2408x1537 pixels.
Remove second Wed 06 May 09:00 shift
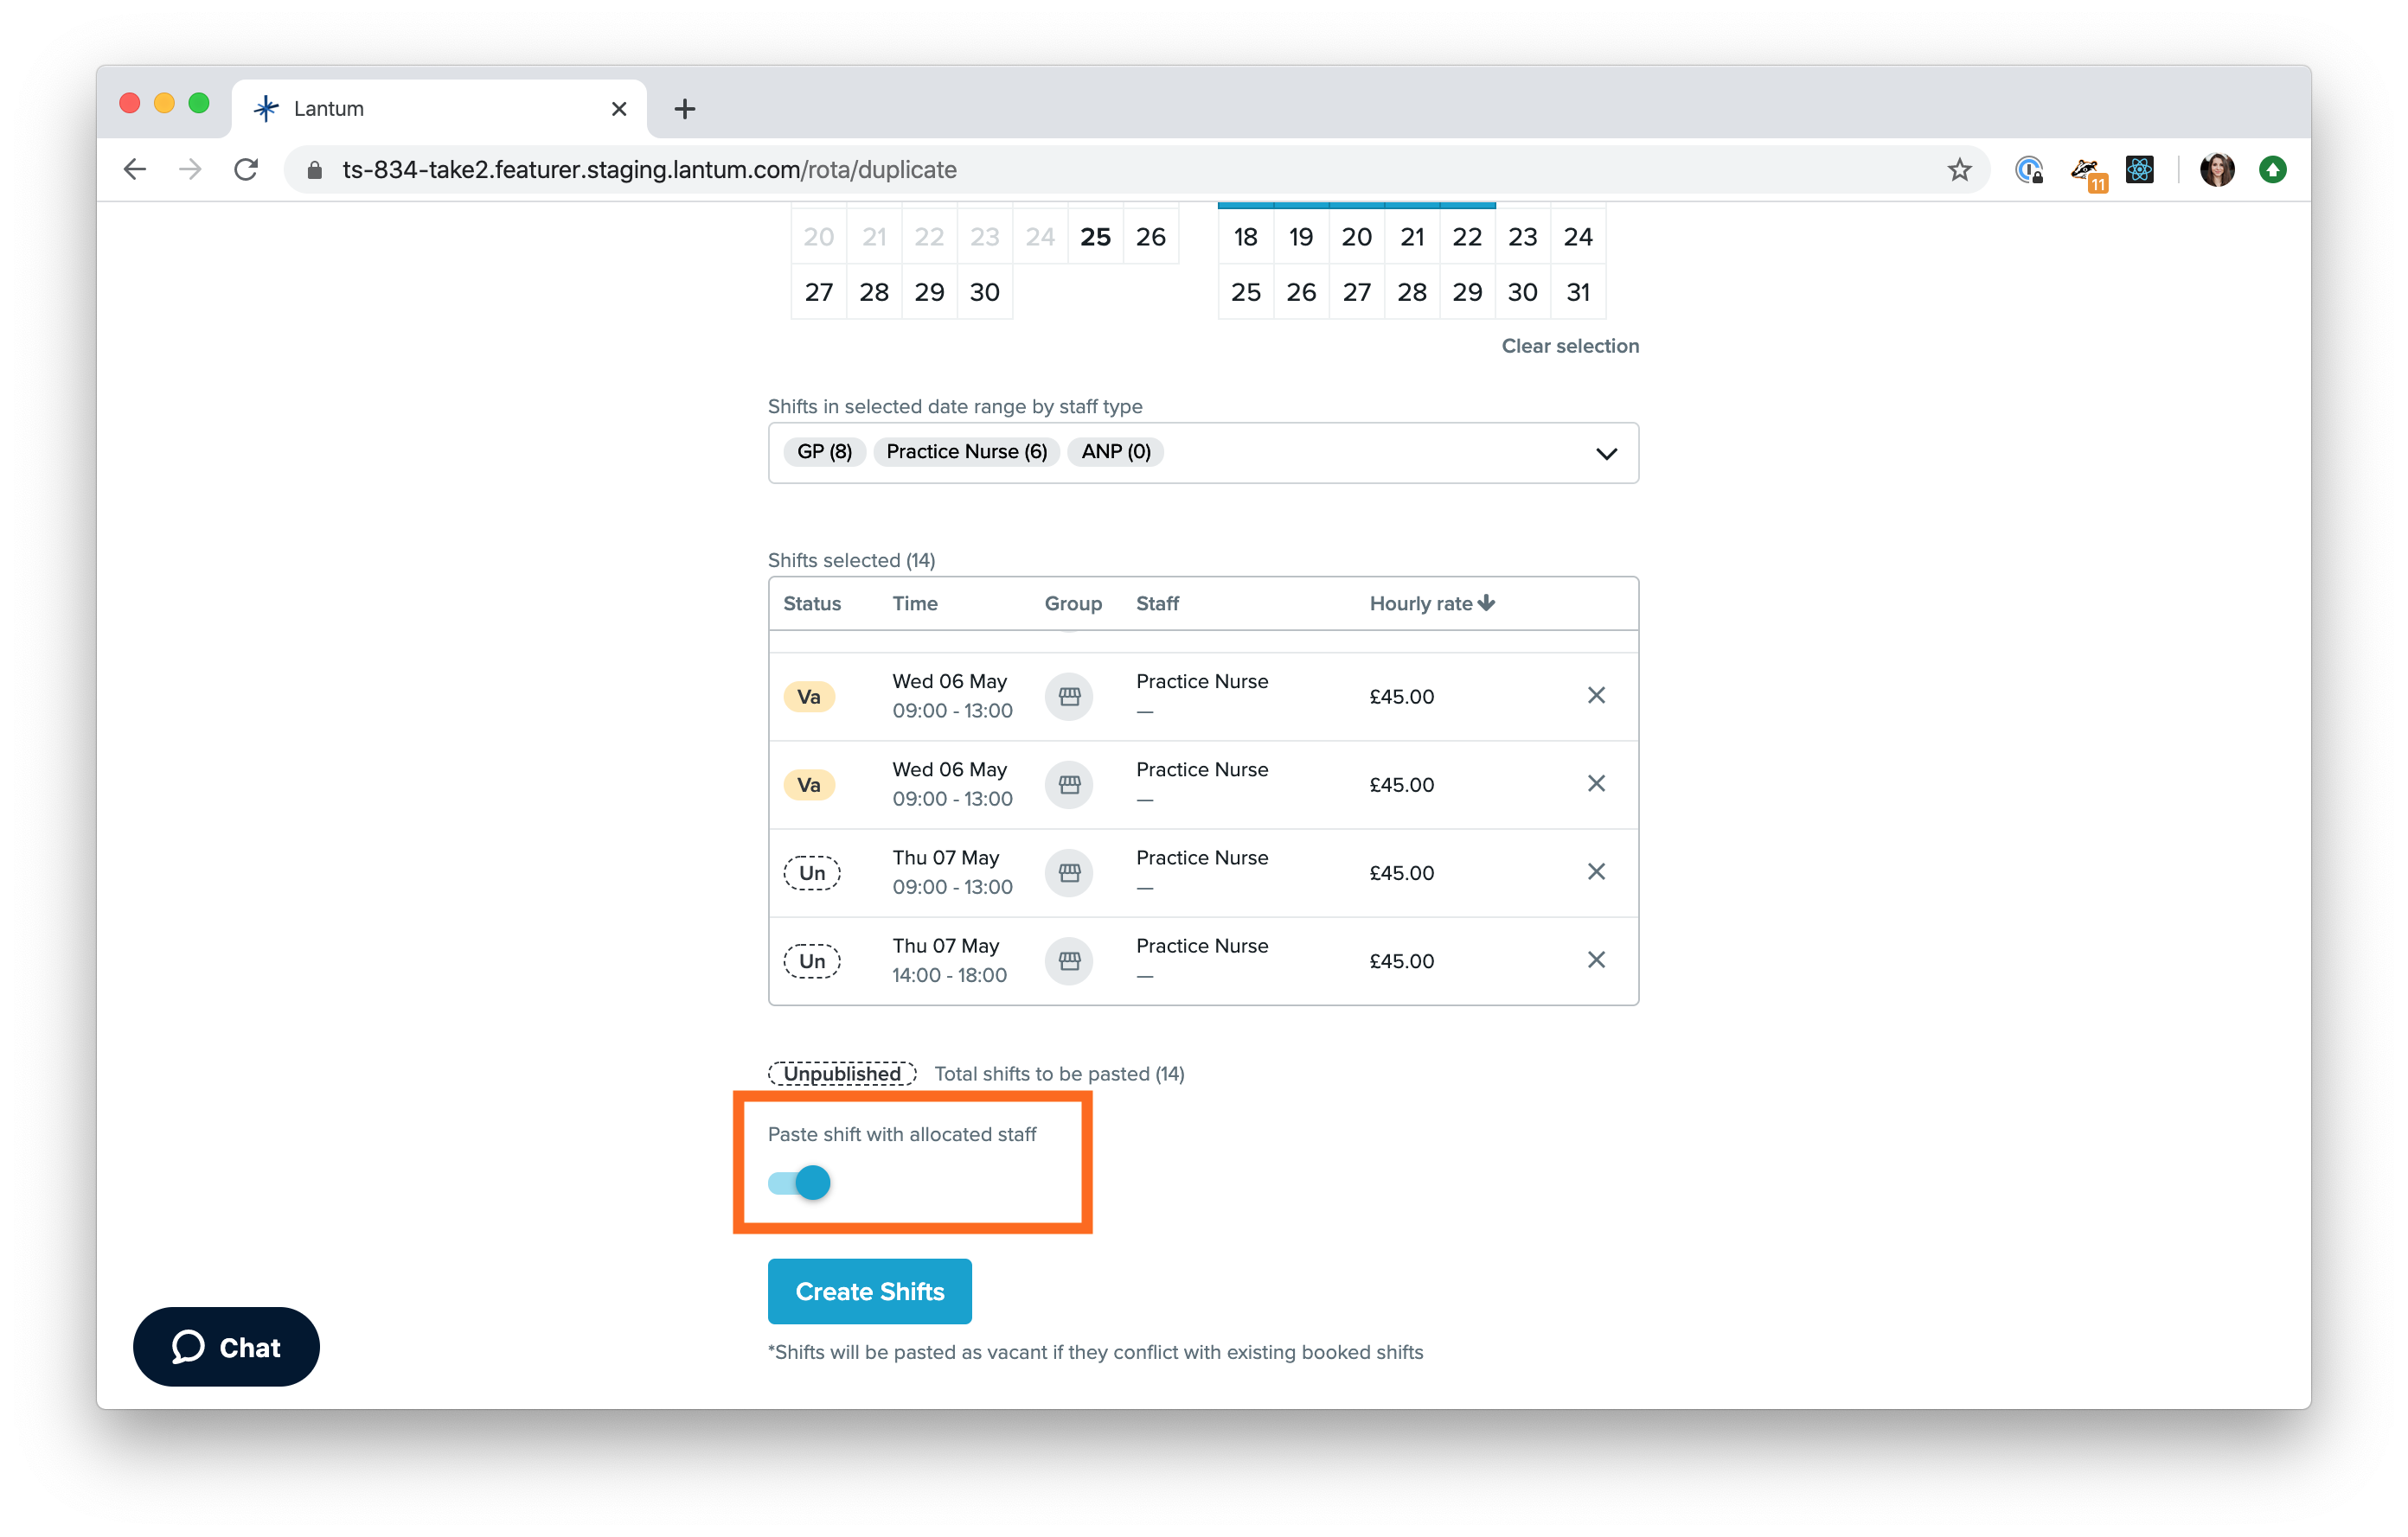[1596, 783]
